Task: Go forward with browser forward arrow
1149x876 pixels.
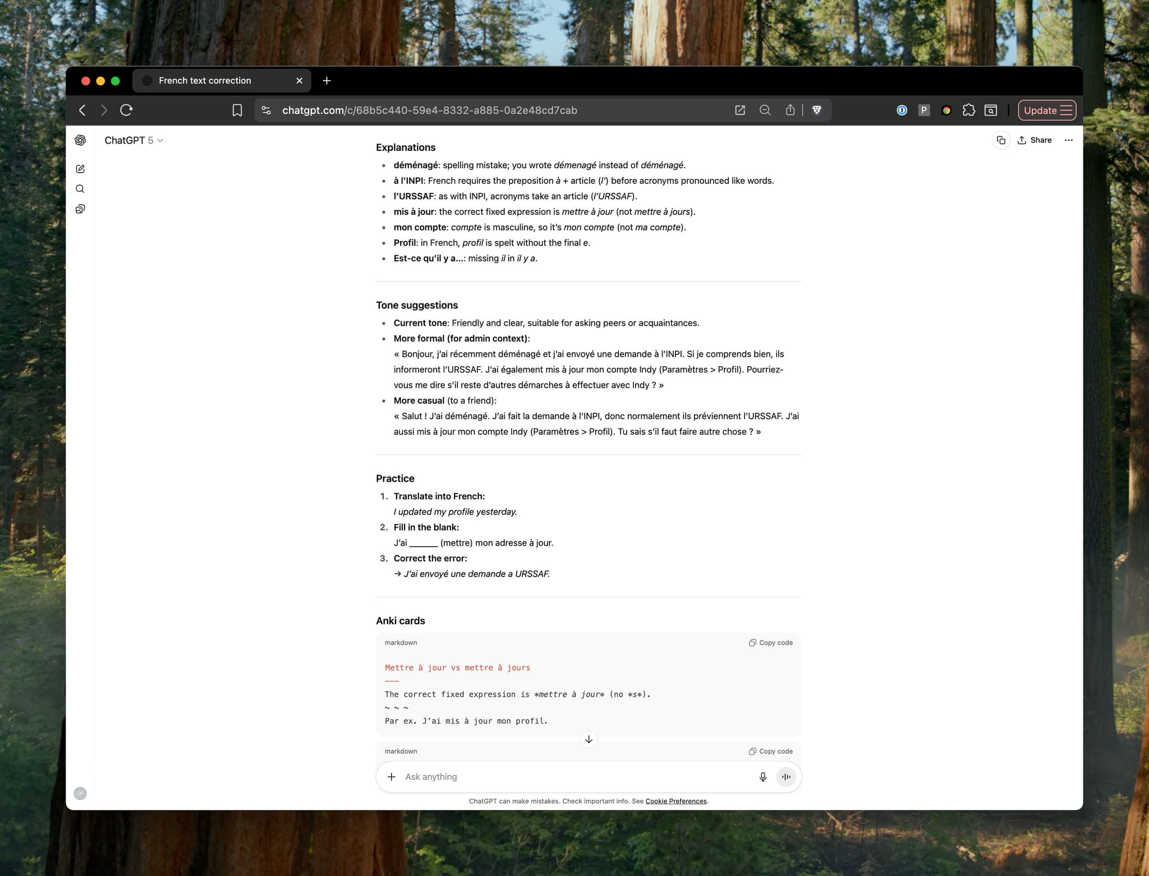Action: coord(104,110)
